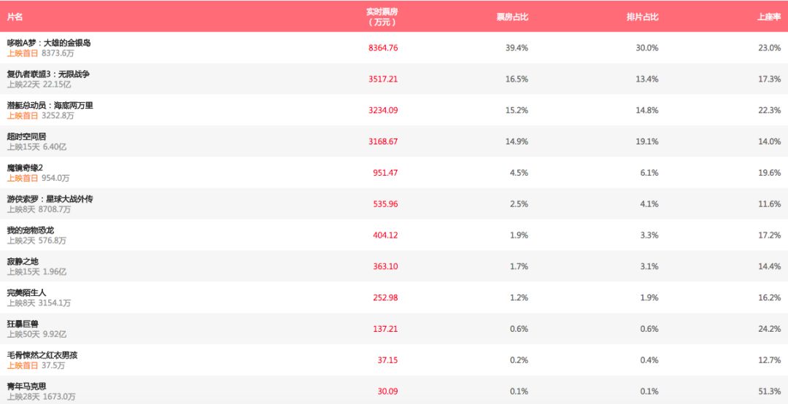Open movie 哆啦A梦：大雄的金银岛
788x404 pixels.
click(49, 43)
